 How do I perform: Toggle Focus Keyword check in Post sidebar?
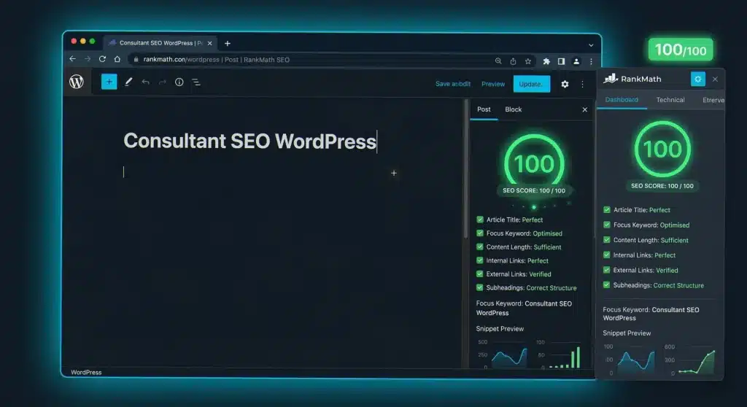pyautogui.click(x=480, y=233)
